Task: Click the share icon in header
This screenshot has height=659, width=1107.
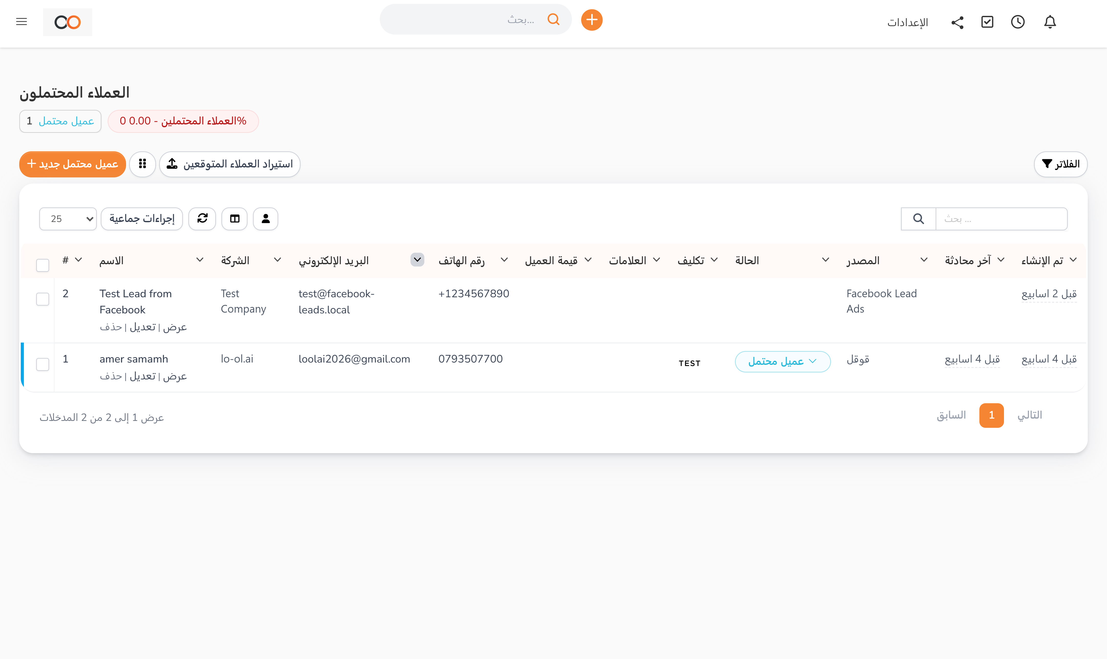Action: 957,23
